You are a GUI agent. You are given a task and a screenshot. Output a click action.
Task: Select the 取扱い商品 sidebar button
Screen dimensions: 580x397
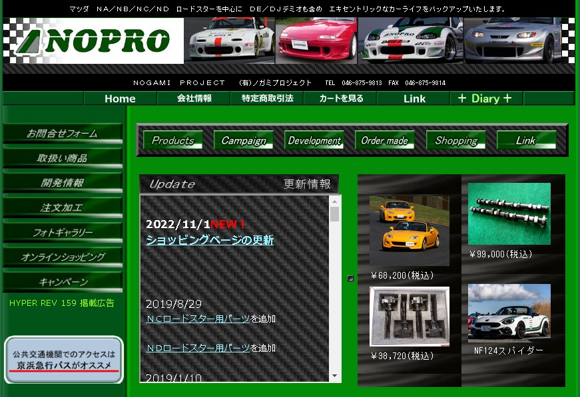pyautogui.click(x=63, y=158)
